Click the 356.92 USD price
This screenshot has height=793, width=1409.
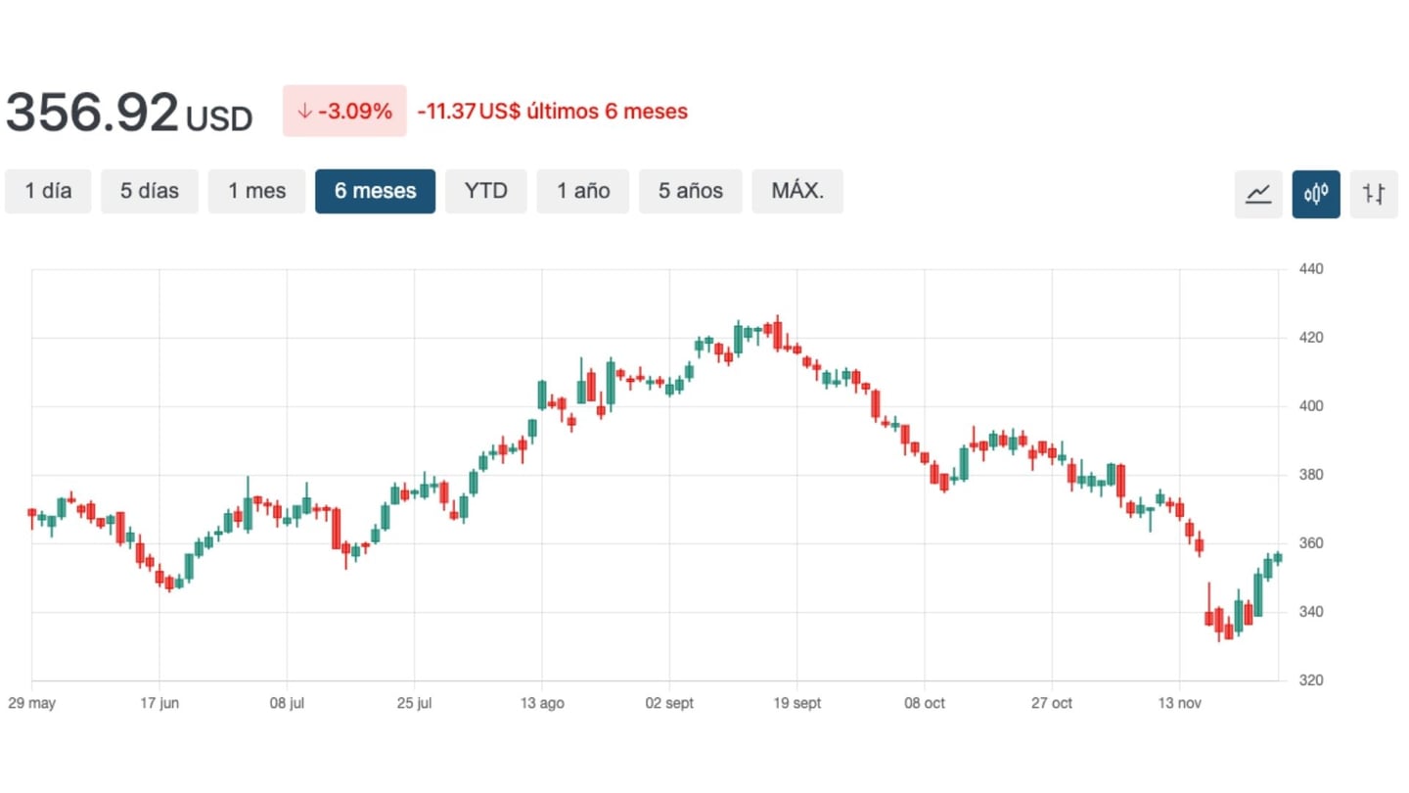click(x=128, y=113)
